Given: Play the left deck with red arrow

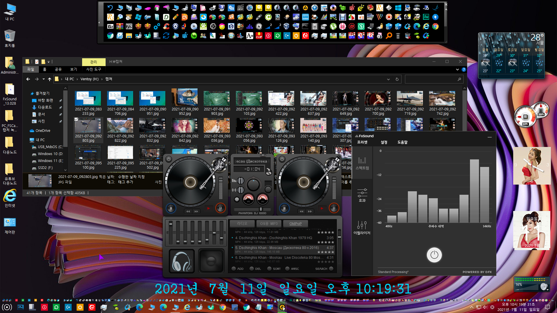Looking at the screenshot, I should pyautogui.click(x=208, y=208).
